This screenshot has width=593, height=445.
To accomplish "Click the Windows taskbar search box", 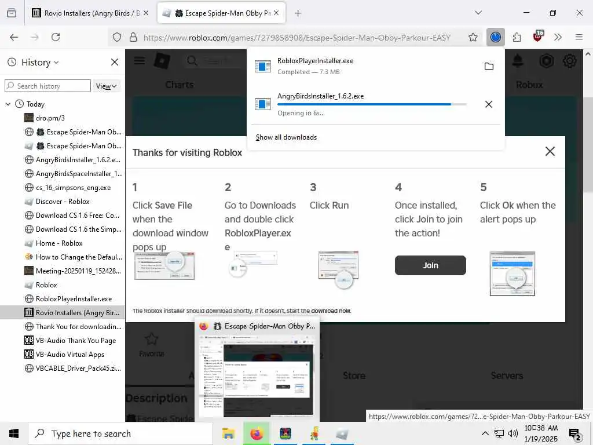I will pos(120,433).
